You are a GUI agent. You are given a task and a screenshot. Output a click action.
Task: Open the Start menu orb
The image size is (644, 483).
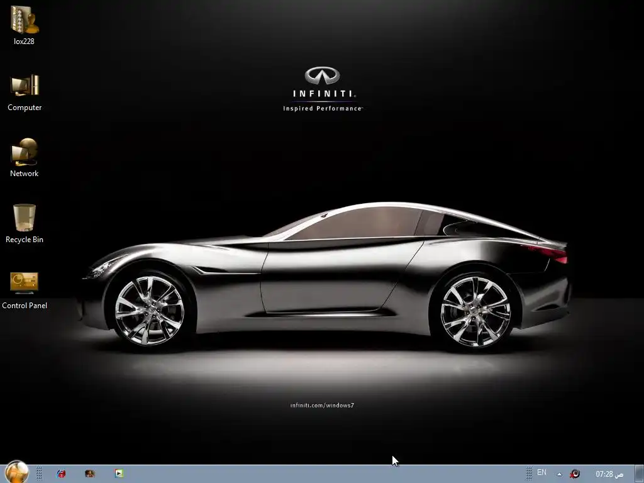coord(16,472)
